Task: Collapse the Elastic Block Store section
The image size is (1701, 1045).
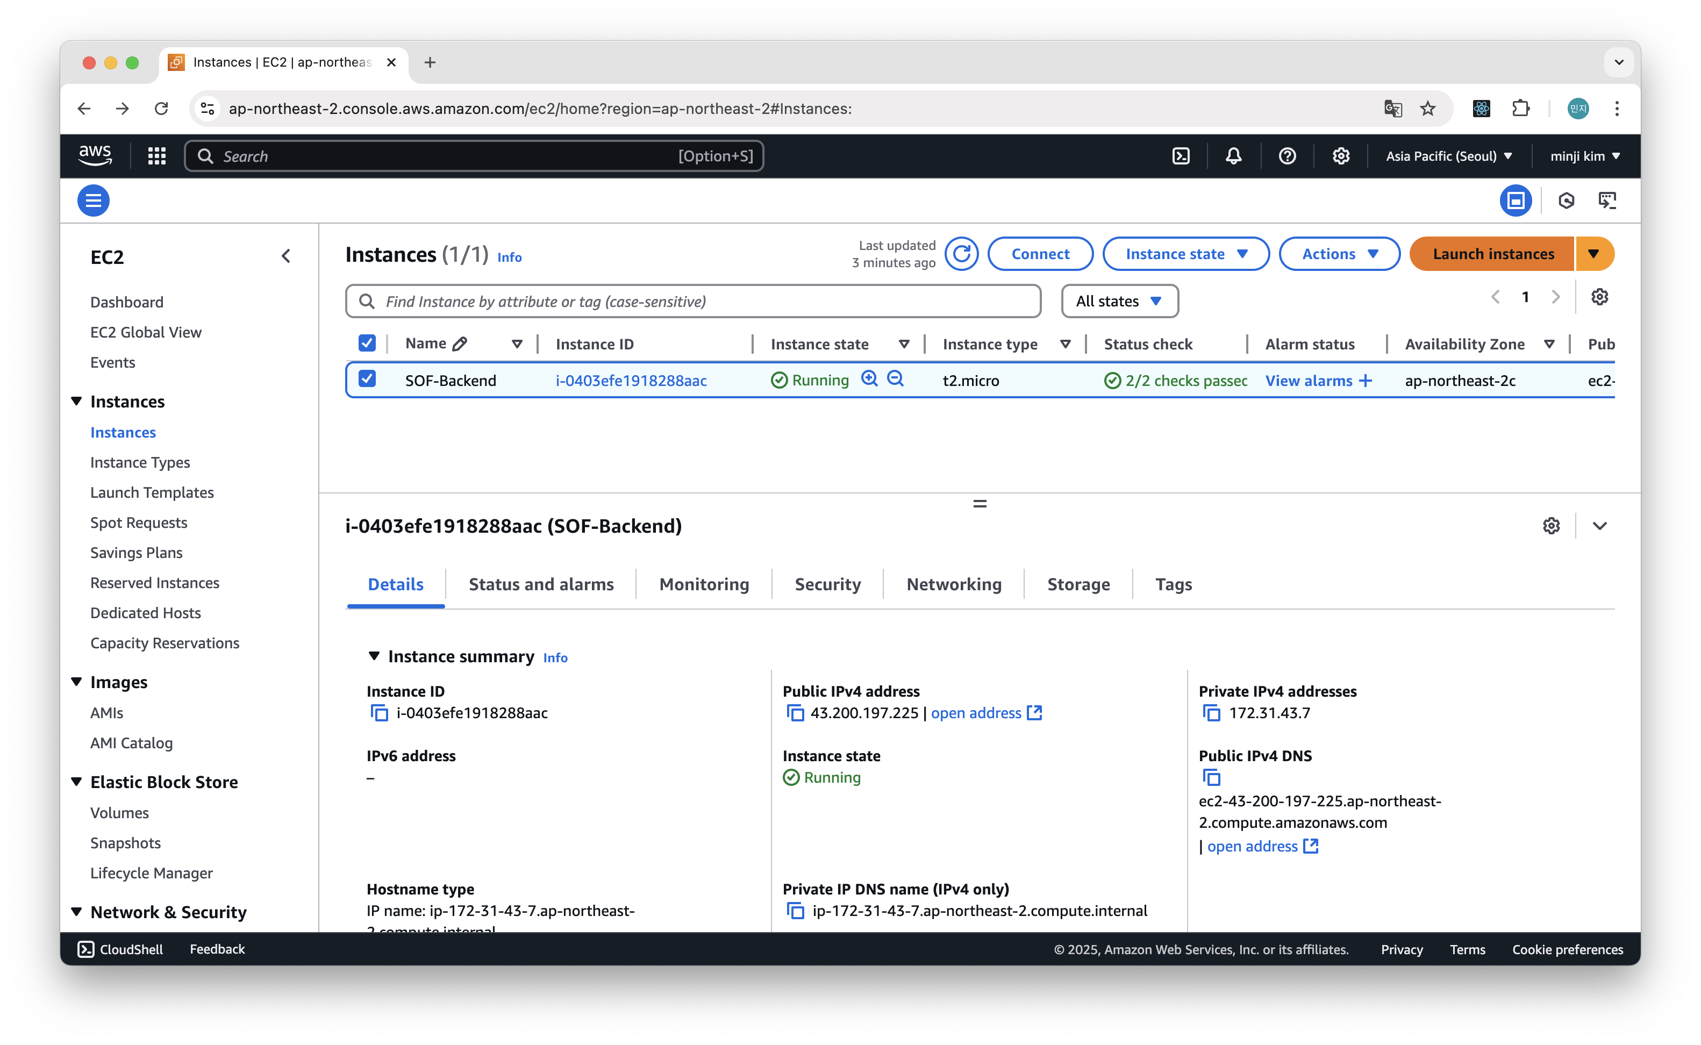Action: (x=77, y=782)
